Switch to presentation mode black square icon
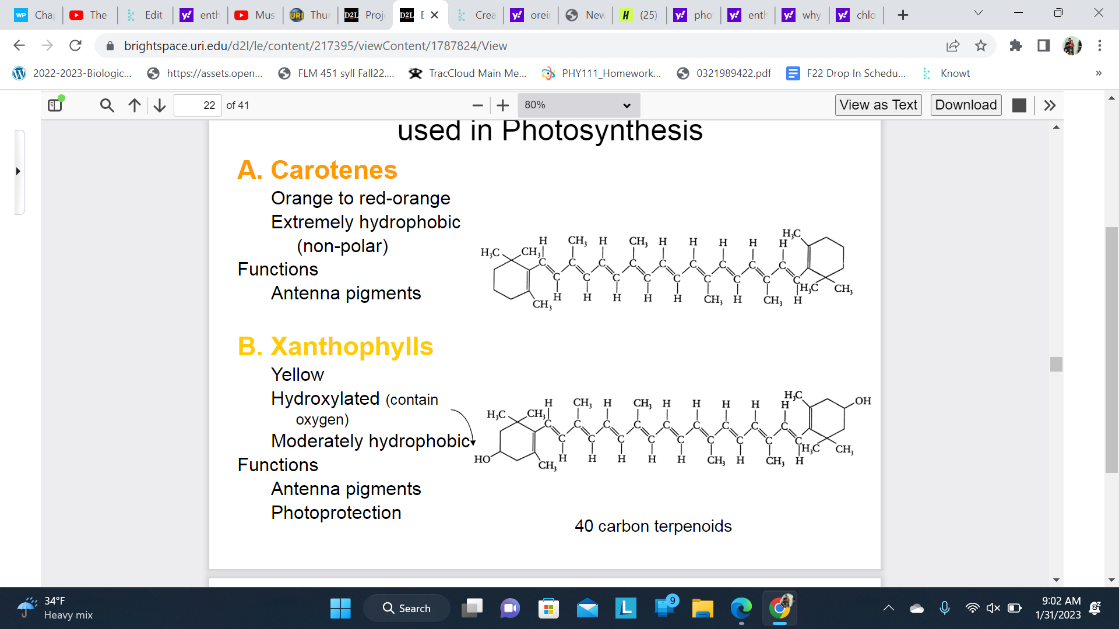 click(1019, 105)
